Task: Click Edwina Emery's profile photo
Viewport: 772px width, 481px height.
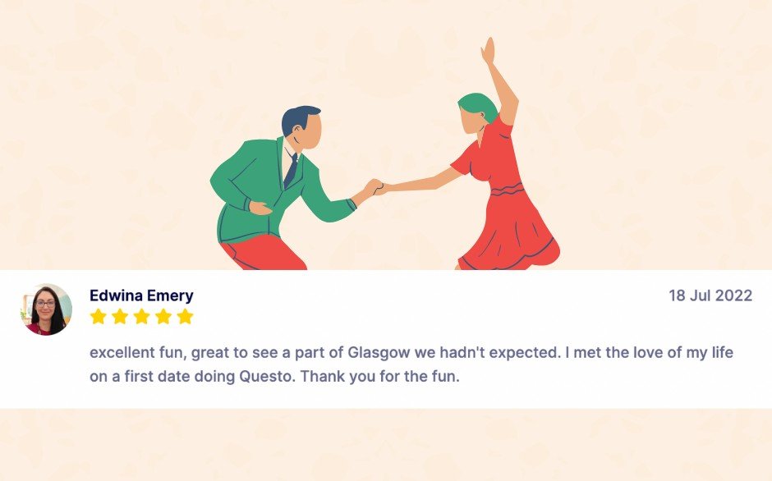Action: [x=47, y=309]
